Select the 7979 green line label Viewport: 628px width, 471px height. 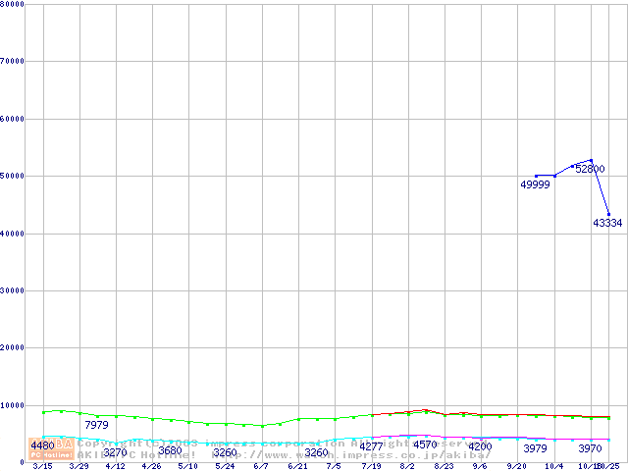96,425
